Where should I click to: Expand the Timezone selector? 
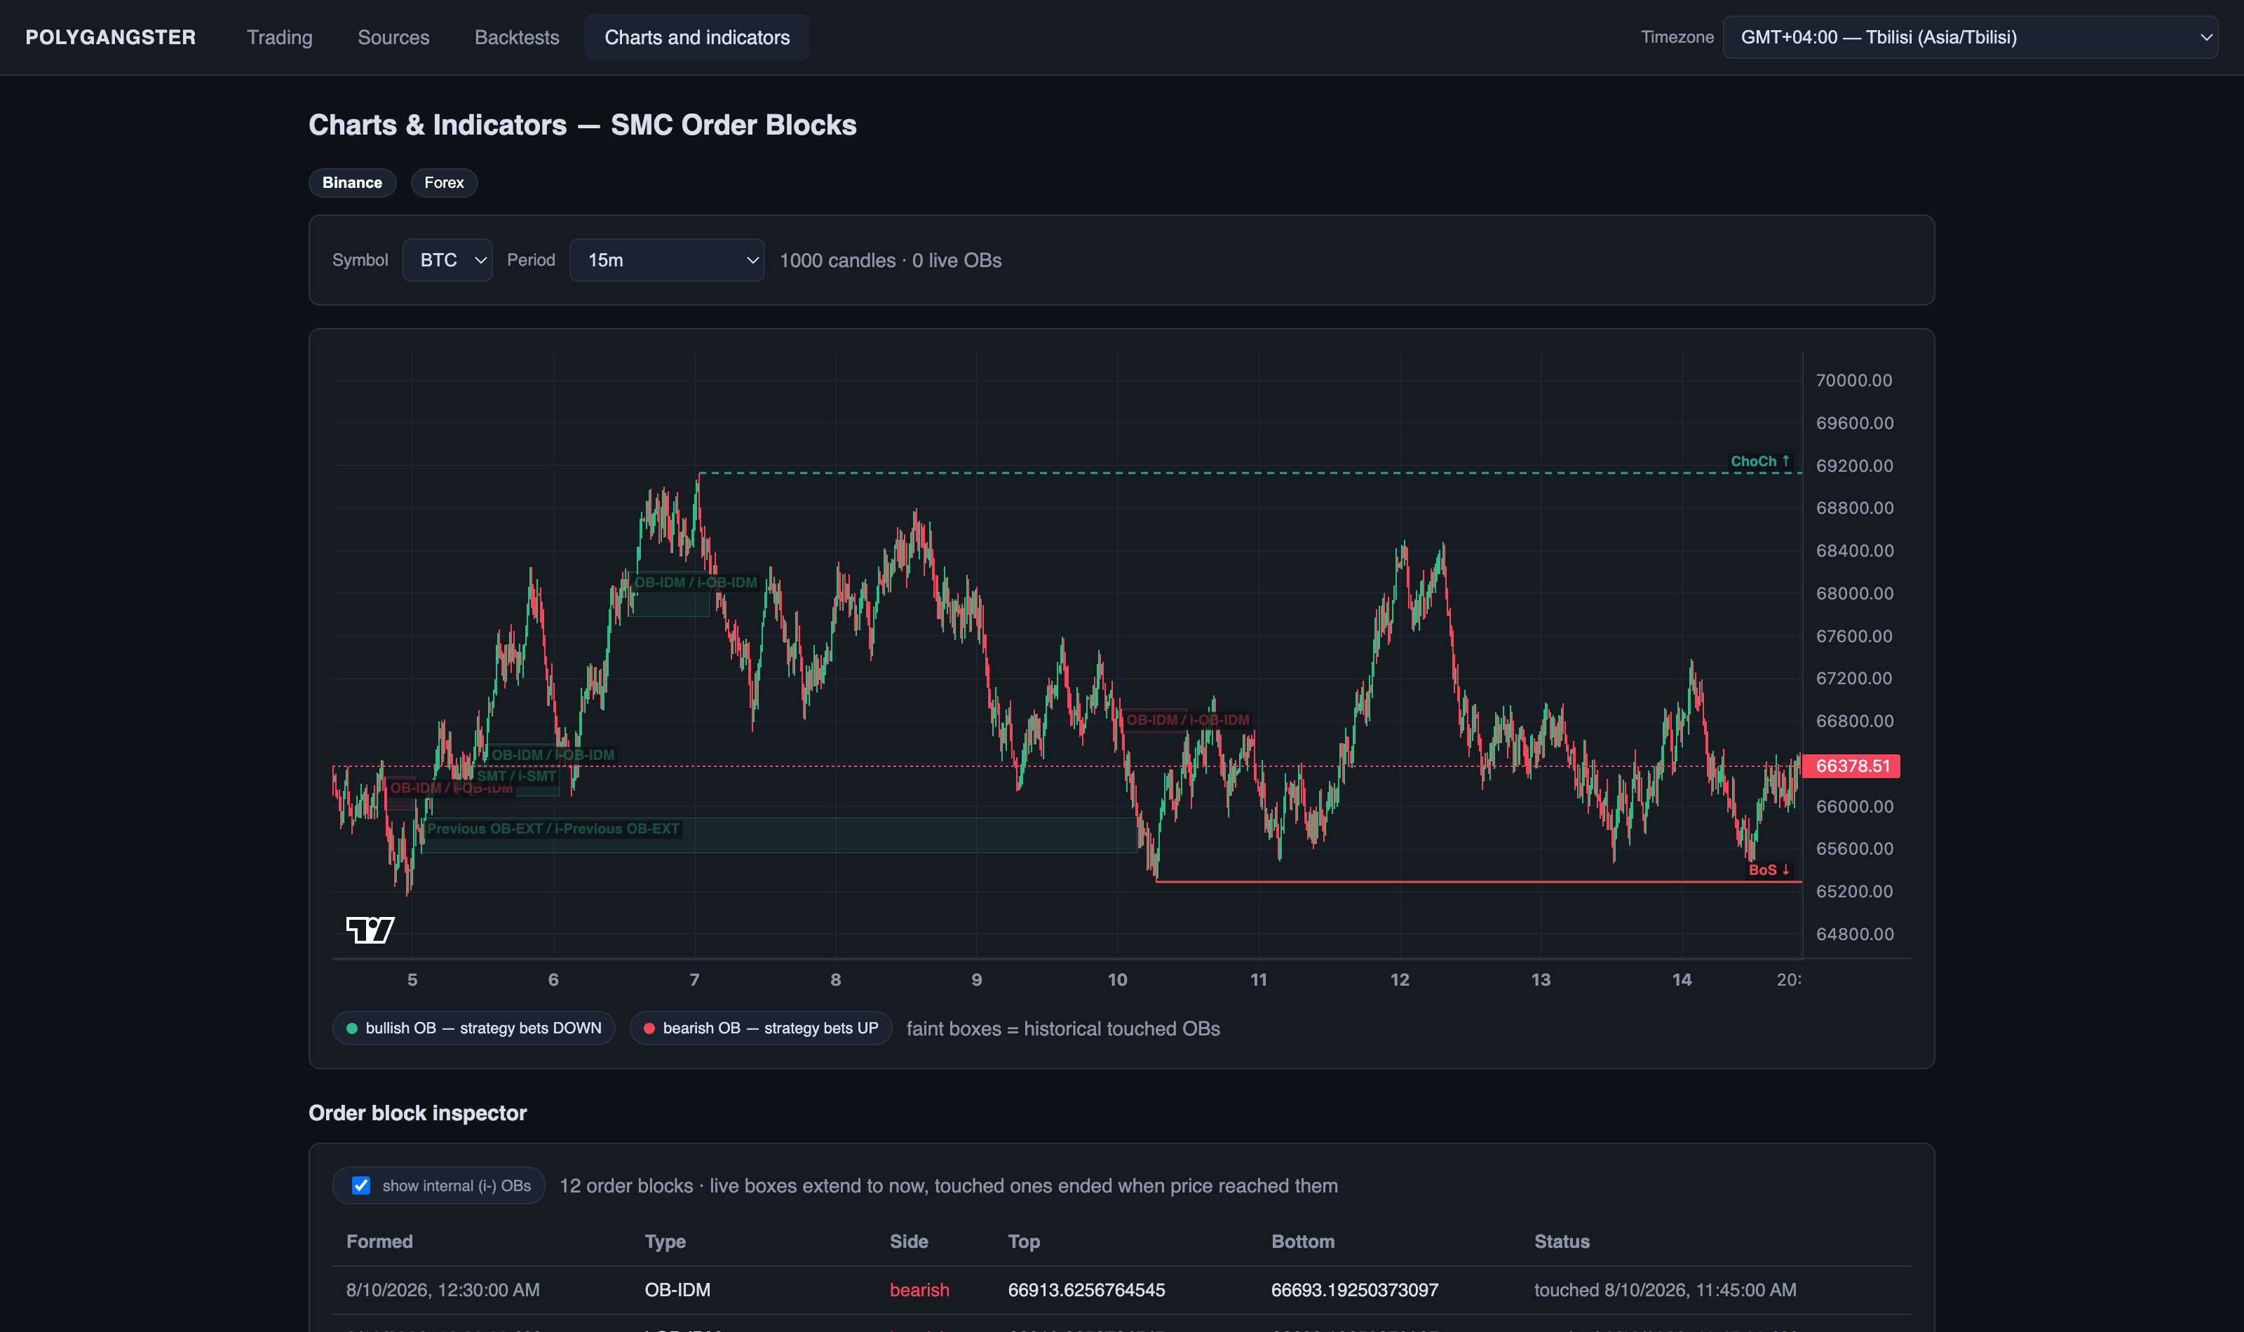1969,36
